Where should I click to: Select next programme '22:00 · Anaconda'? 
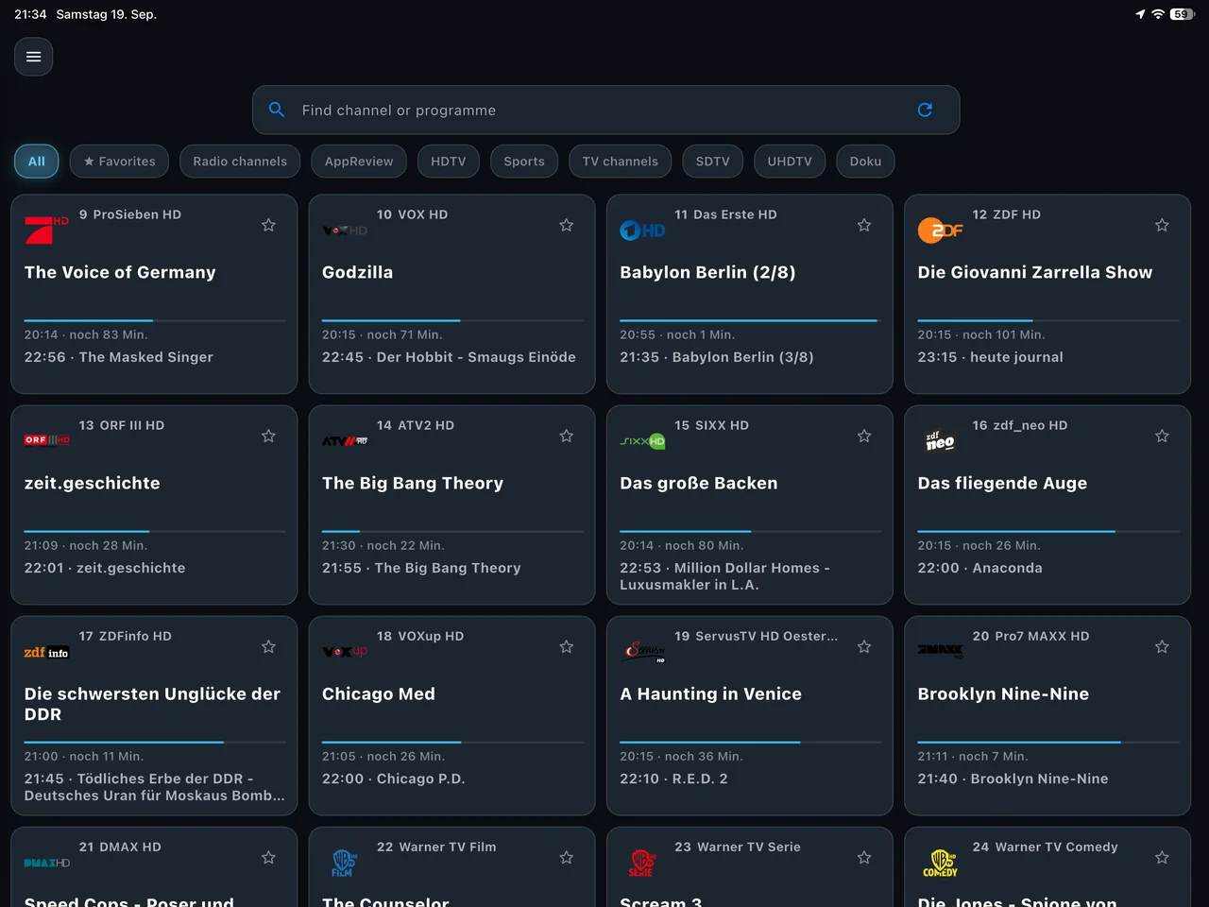tap(979, 568)
